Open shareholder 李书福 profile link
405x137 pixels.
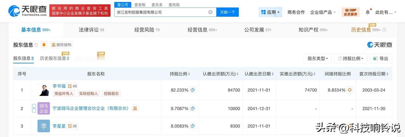point(59,86)
